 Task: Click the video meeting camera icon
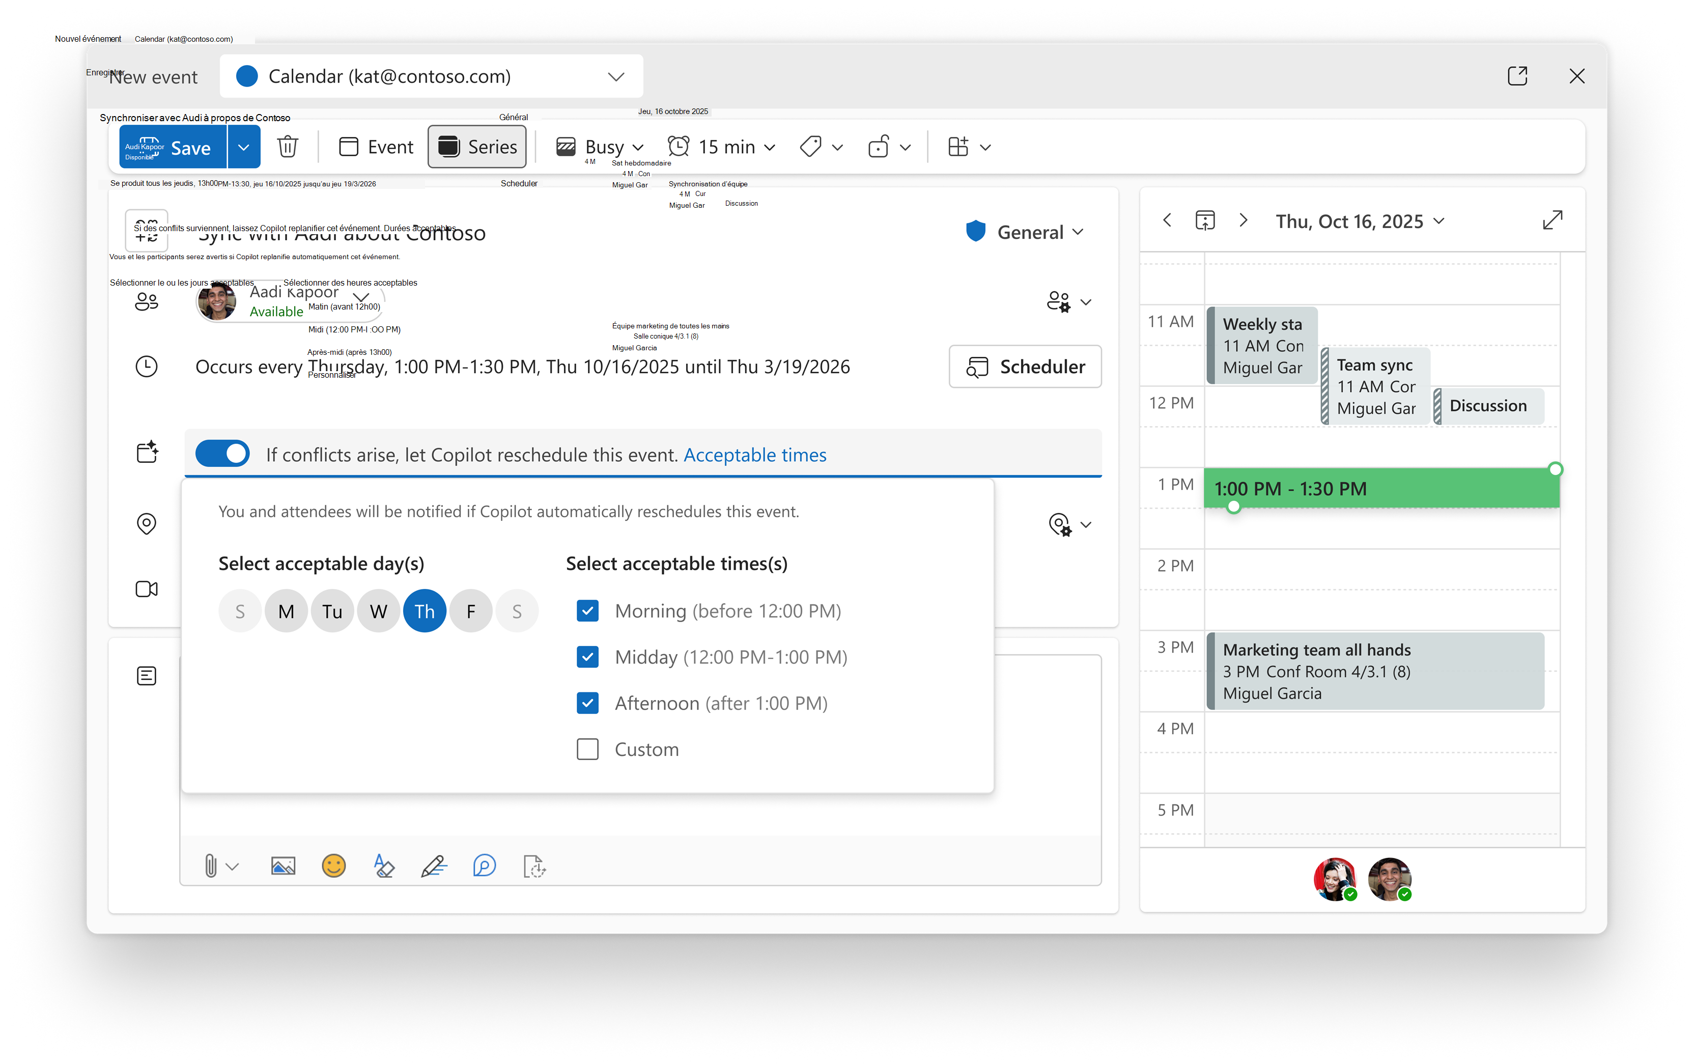coord(146,589)
